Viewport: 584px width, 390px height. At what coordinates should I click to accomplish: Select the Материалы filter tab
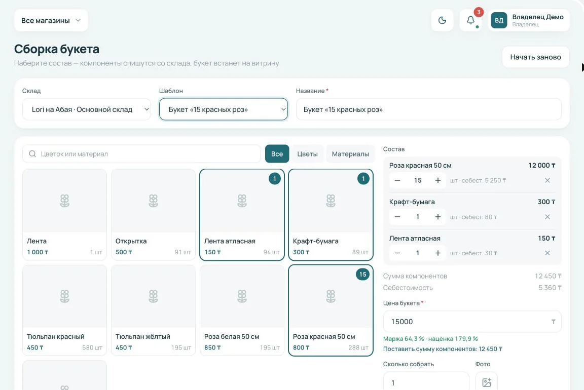(350, 154)
